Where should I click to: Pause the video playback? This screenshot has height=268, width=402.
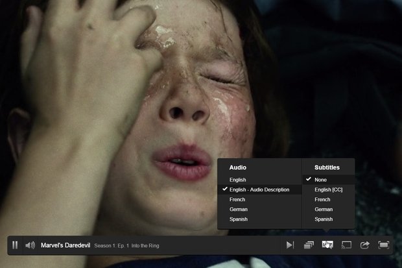click(15, 245)
